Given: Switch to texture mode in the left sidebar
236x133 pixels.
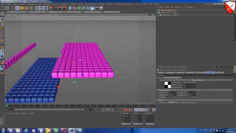Looking at the screenshot, I should pyautogui.click(x=2, y=24).
